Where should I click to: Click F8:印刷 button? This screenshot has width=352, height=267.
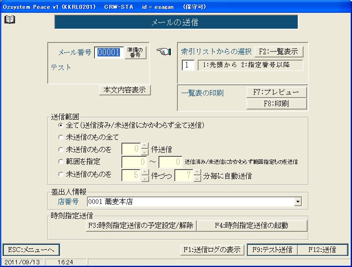click(x=276, y=104)
